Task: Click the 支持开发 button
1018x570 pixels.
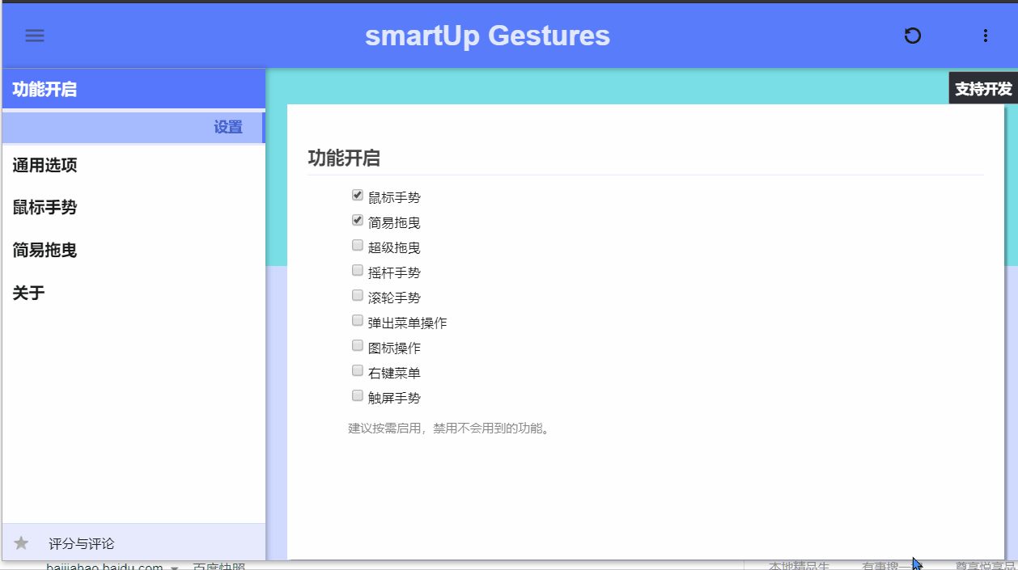Action: point(983,89)
